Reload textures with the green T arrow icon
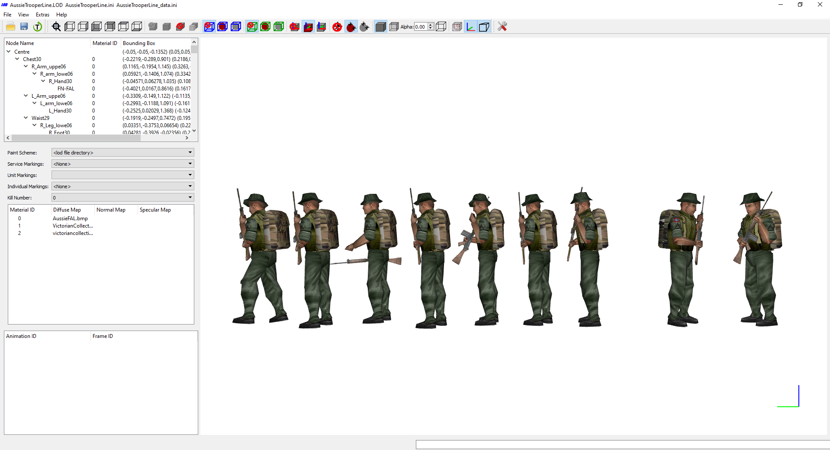This screenshot has height=450, width=830. tap(38, 27)
